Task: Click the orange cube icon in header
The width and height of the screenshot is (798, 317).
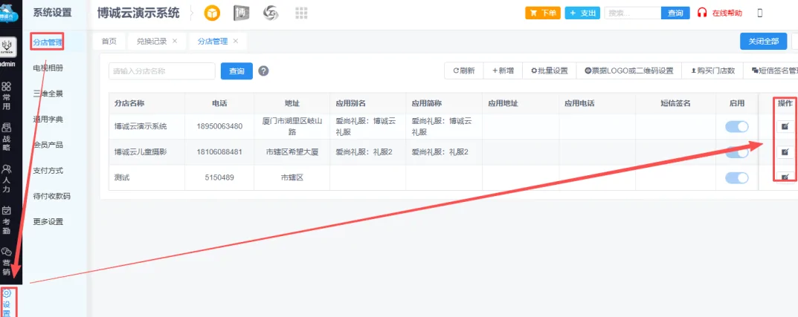Action: [212, 13]
